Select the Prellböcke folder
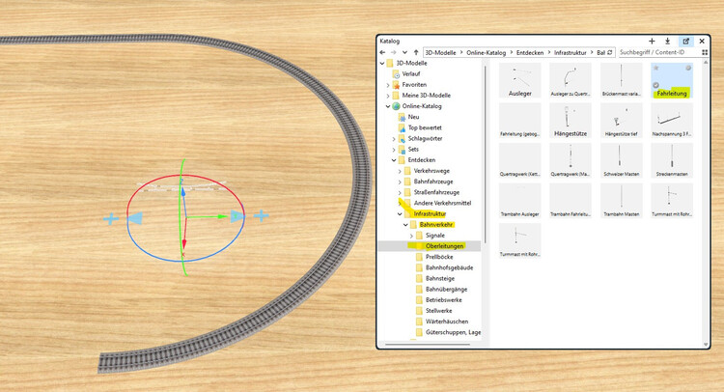Image resolution: width=724 pixels, height=392 pixels. coord(439,257)
